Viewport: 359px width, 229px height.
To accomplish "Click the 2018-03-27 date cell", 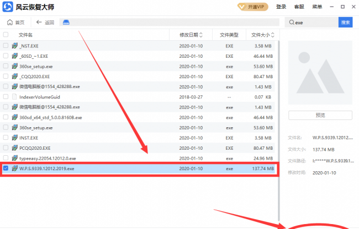I will tap(191, 97).
